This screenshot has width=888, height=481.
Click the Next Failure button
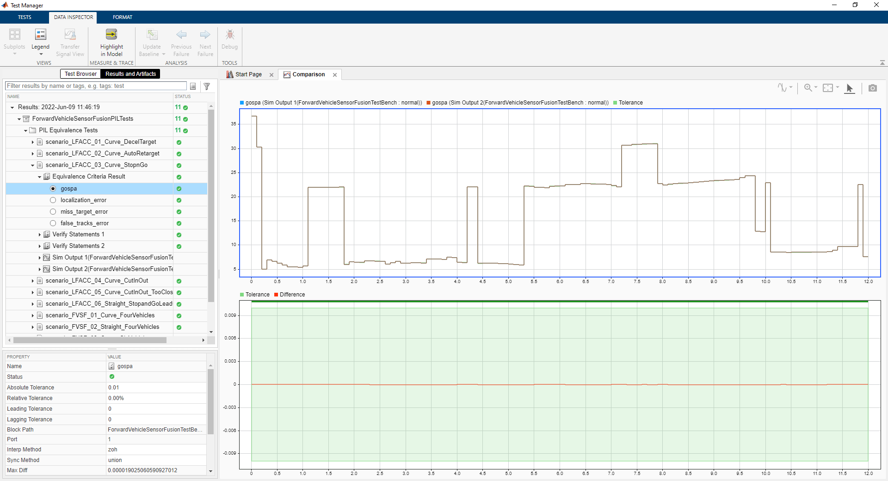tap(205, 41)
